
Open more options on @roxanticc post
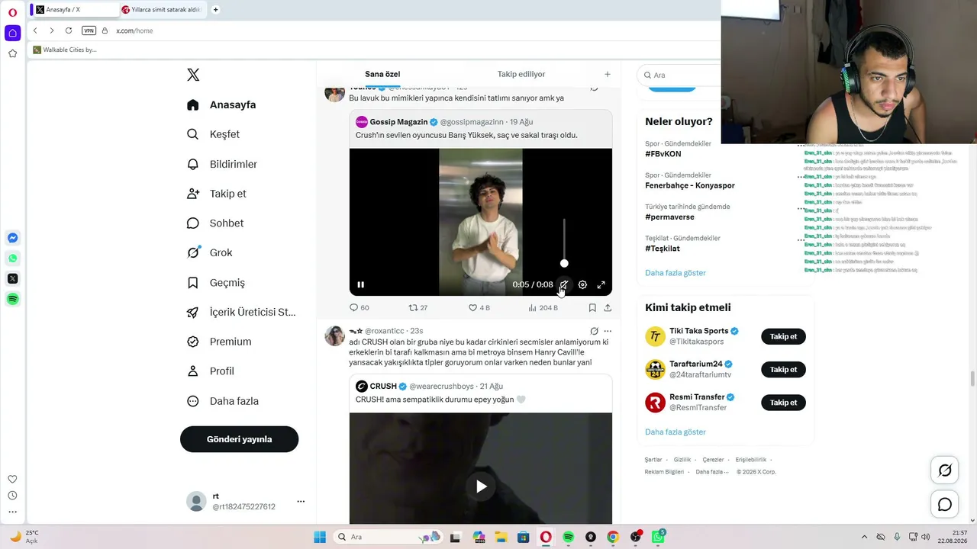pyautogui.click(x=608, y=331)
